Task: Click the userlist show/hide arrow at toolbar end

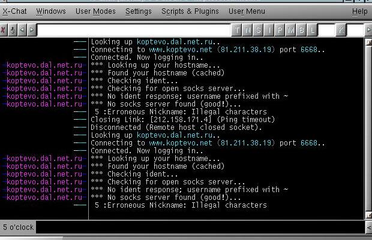Action: (x=368, y=30)
